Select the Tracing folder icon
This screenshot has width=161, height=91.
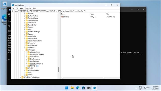click(27, 27)
